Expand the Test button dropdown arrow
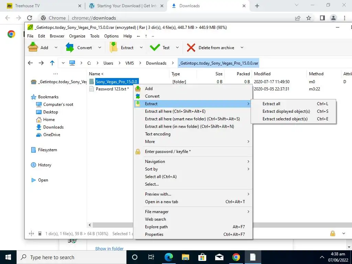Image resolution: width=352 pixels, height=264 pixels. (177, 47)
